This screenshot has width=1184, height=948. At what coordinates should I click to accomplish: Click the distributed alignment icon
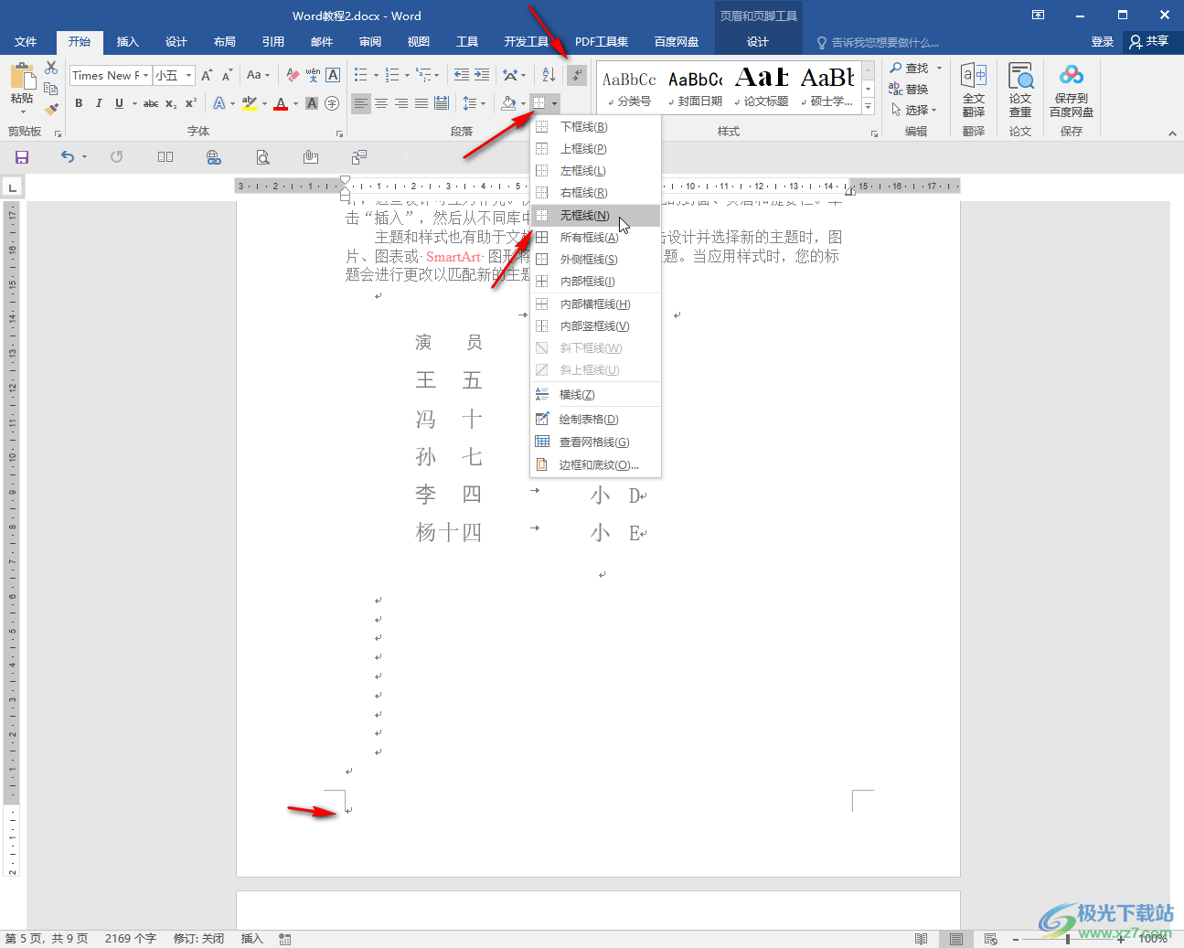pos(442,103)
